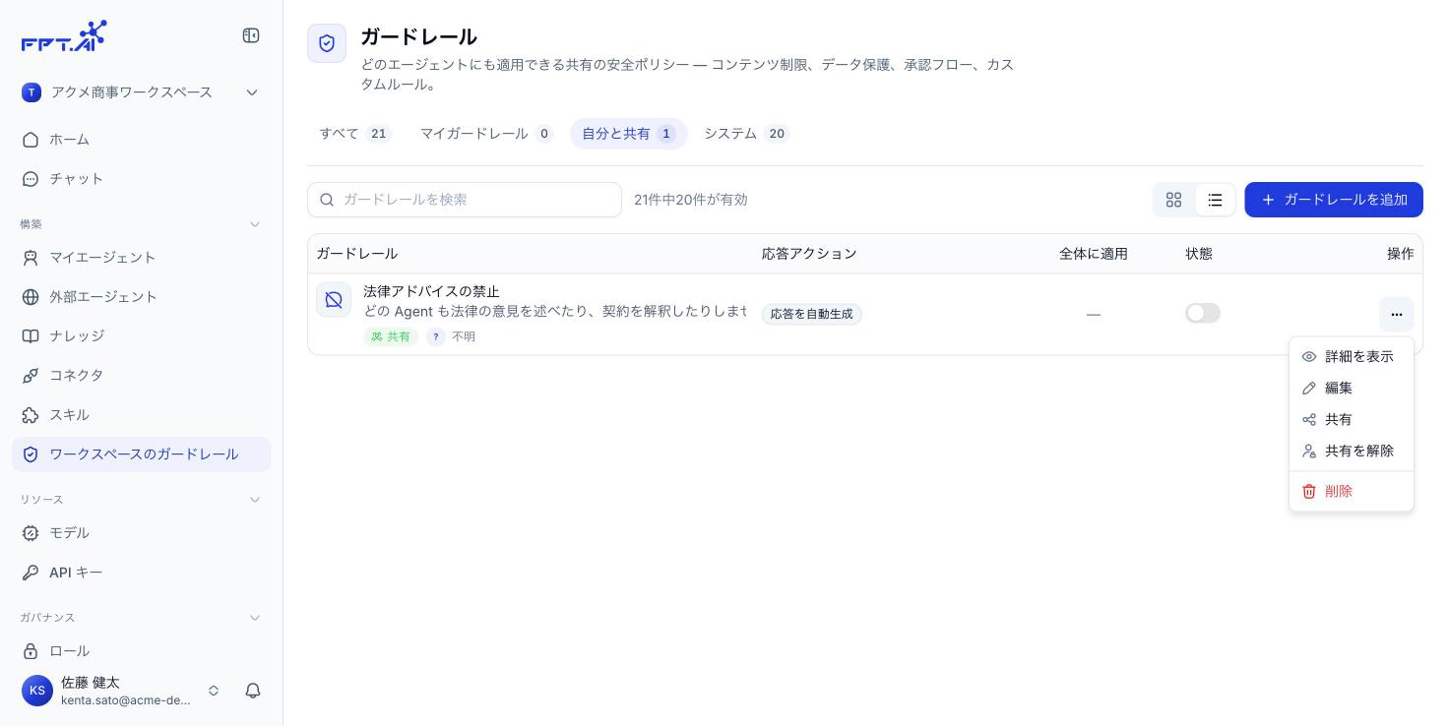Switch to grid view
Viewport: 1447px width, 726px height.
coord(1173,200)
